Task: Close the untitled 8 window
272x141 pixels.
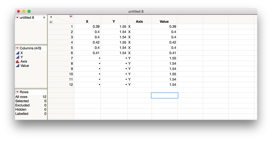Action: point(19,11)
